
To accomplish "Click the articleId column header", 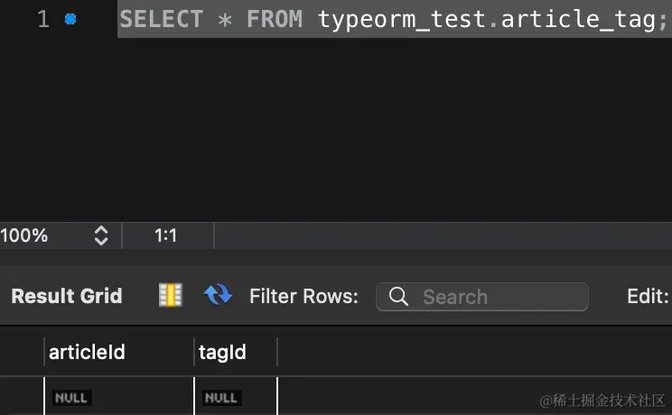I will [x=87, y=353].
